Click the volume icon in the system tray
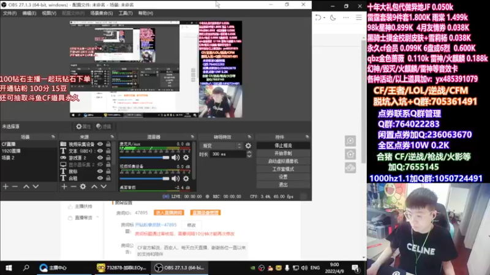490x275 pixels. pos(304,268)
